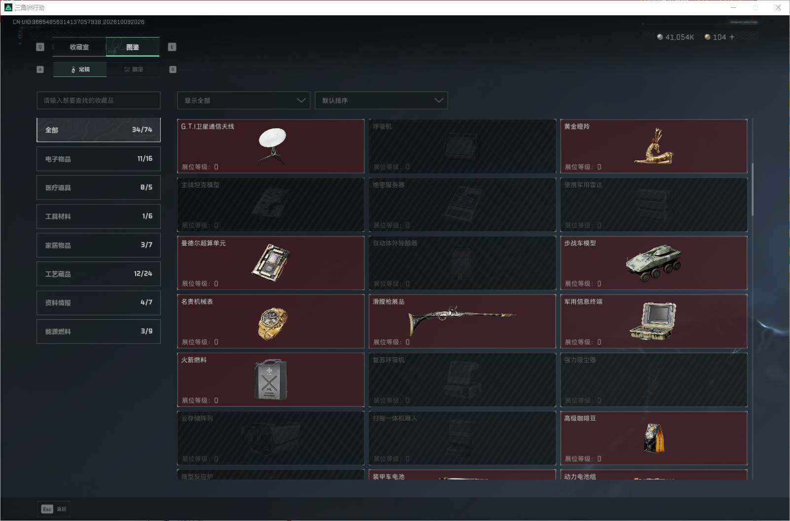Filter by 家居物品 category
790x521 pixels.
[x=99, y=245]
